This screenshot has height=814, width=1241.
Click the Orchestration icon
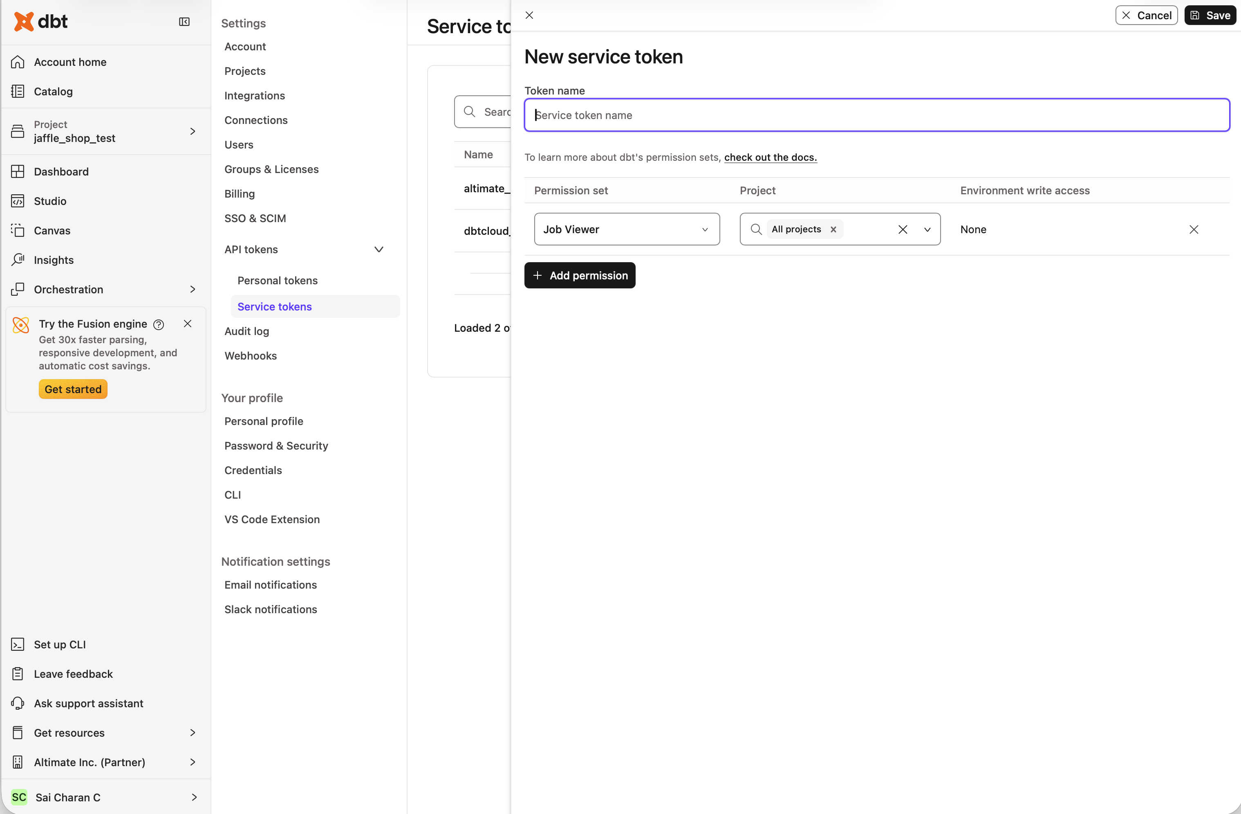pyautogui.click(x=18, y=289)
